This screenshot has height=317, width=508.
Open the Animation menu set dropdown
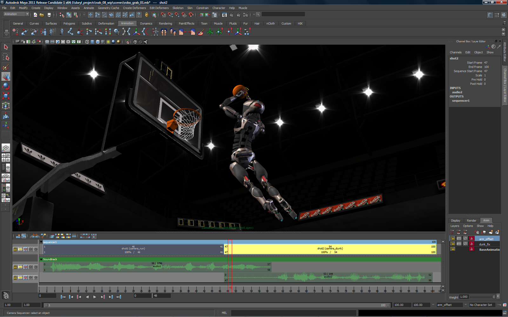[15, 14]
